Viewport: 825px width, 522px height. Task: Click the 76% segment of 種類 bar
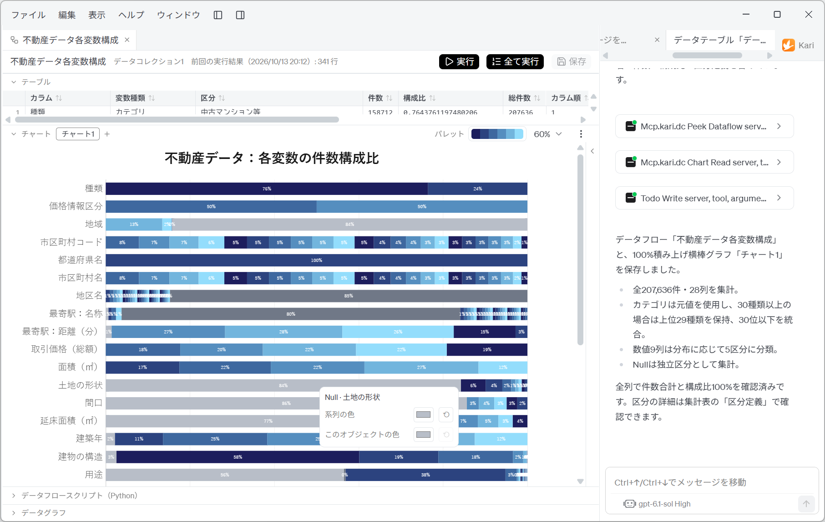tap(267, 189)
